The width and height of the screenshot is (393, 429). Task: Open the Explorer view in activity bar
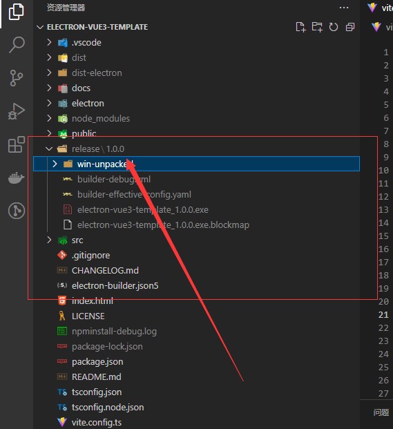click(17, 12)
